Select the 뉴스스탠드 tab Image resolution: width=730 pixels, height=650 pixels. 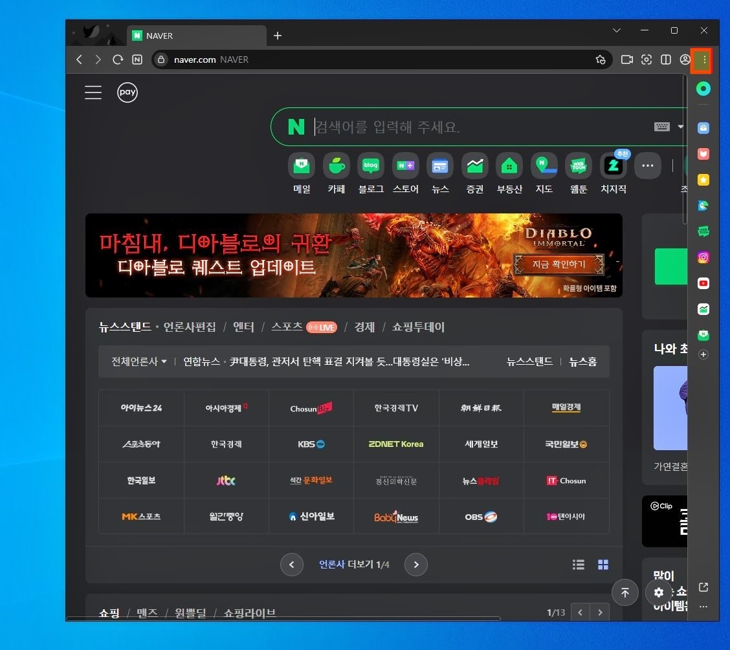(x=125, y=327)
